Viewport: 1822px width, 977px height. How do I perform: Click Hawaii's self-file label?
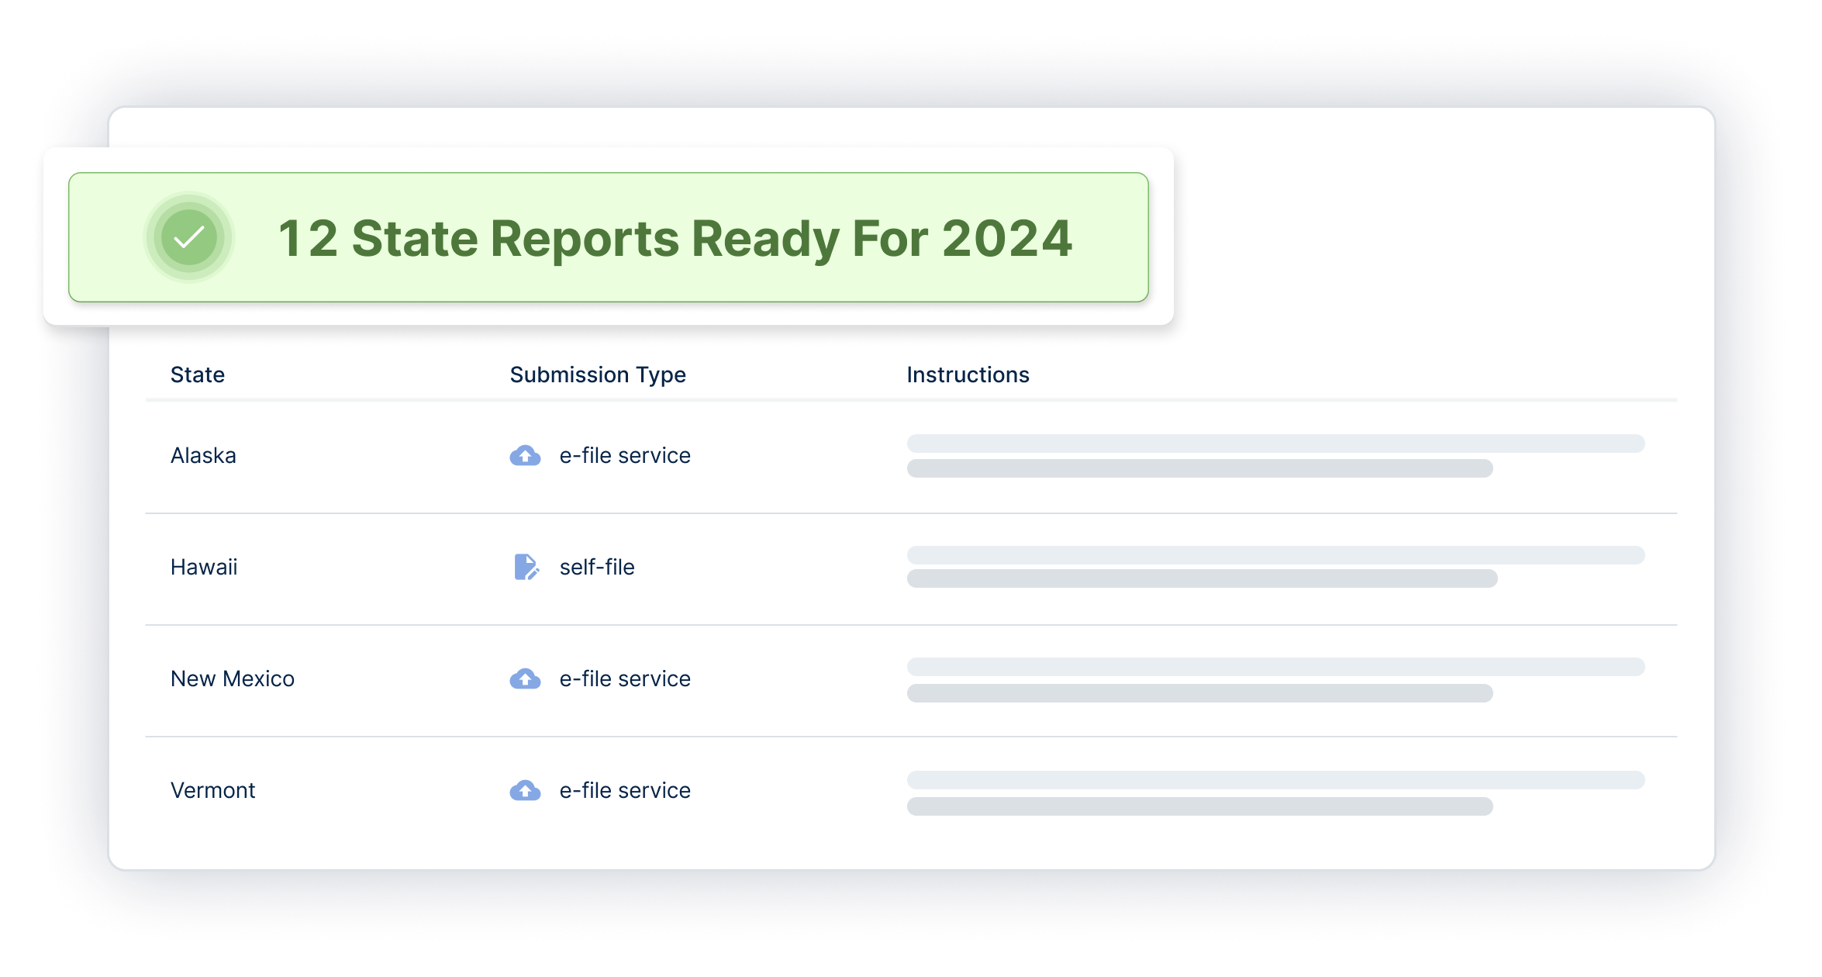click(x=597, y=567)
